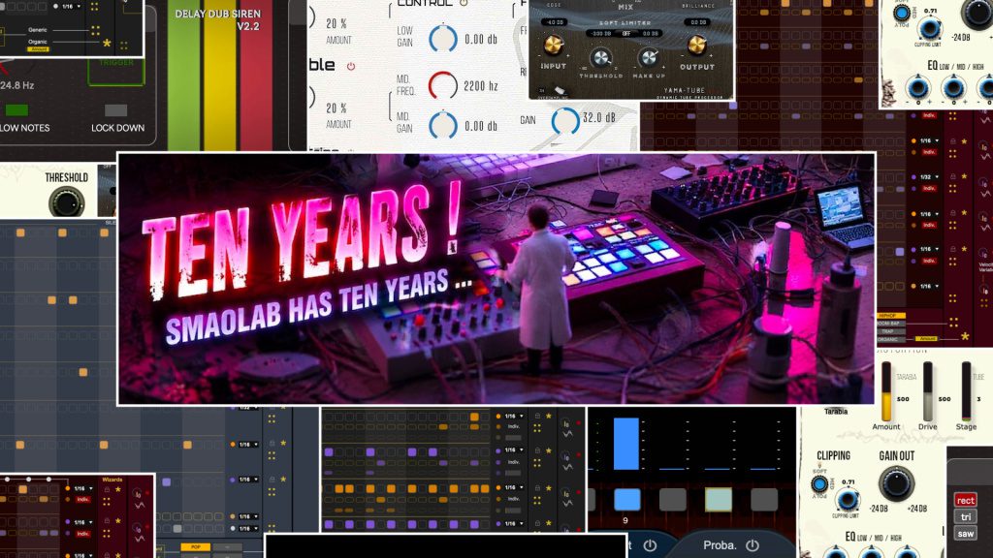Flip the Yama-Tube oversampling switch

tap(560, 91)
